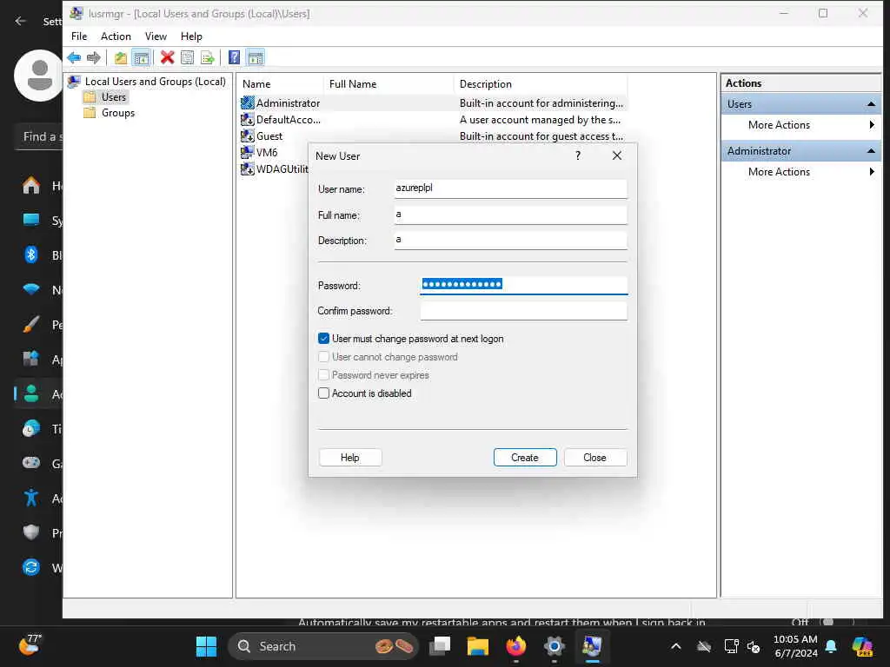
Task: Select the VM6 user icon
Action: click(248, 152)
